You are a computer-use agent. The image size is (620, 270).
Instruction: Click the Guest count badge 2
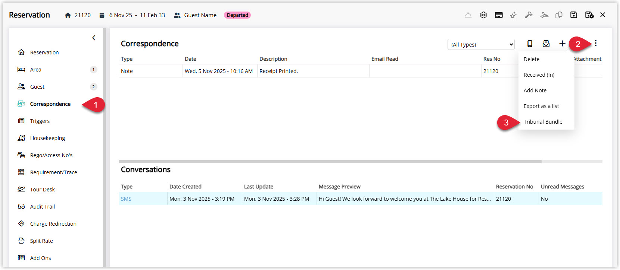[x=93, y=87]
